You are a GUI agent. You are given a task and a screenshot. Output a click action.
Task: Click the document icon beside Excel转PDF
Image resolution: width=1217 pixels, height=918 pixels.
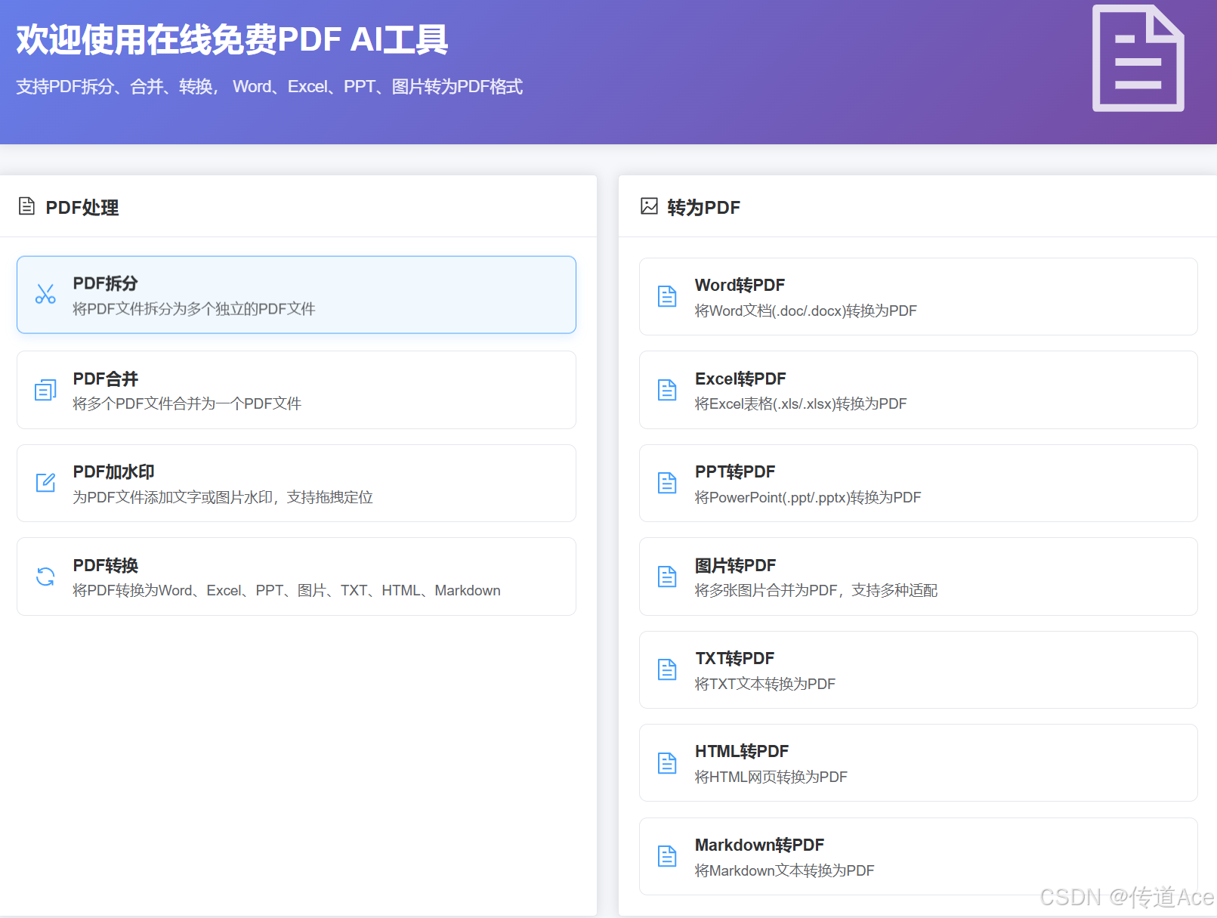(x=667, y=390)
